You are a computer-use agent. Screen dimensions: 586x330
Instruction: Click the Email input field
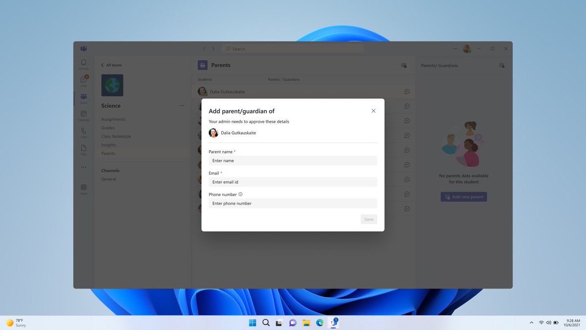[293, 182]
